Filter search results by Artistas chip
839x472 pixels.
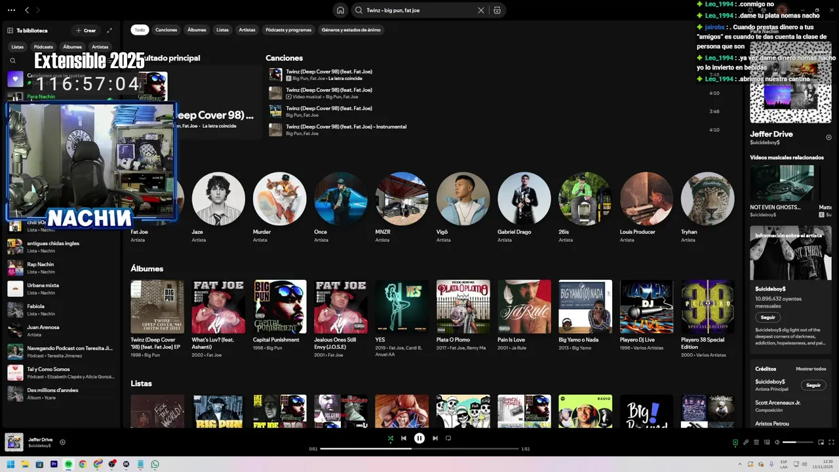(x=247, y=29)
